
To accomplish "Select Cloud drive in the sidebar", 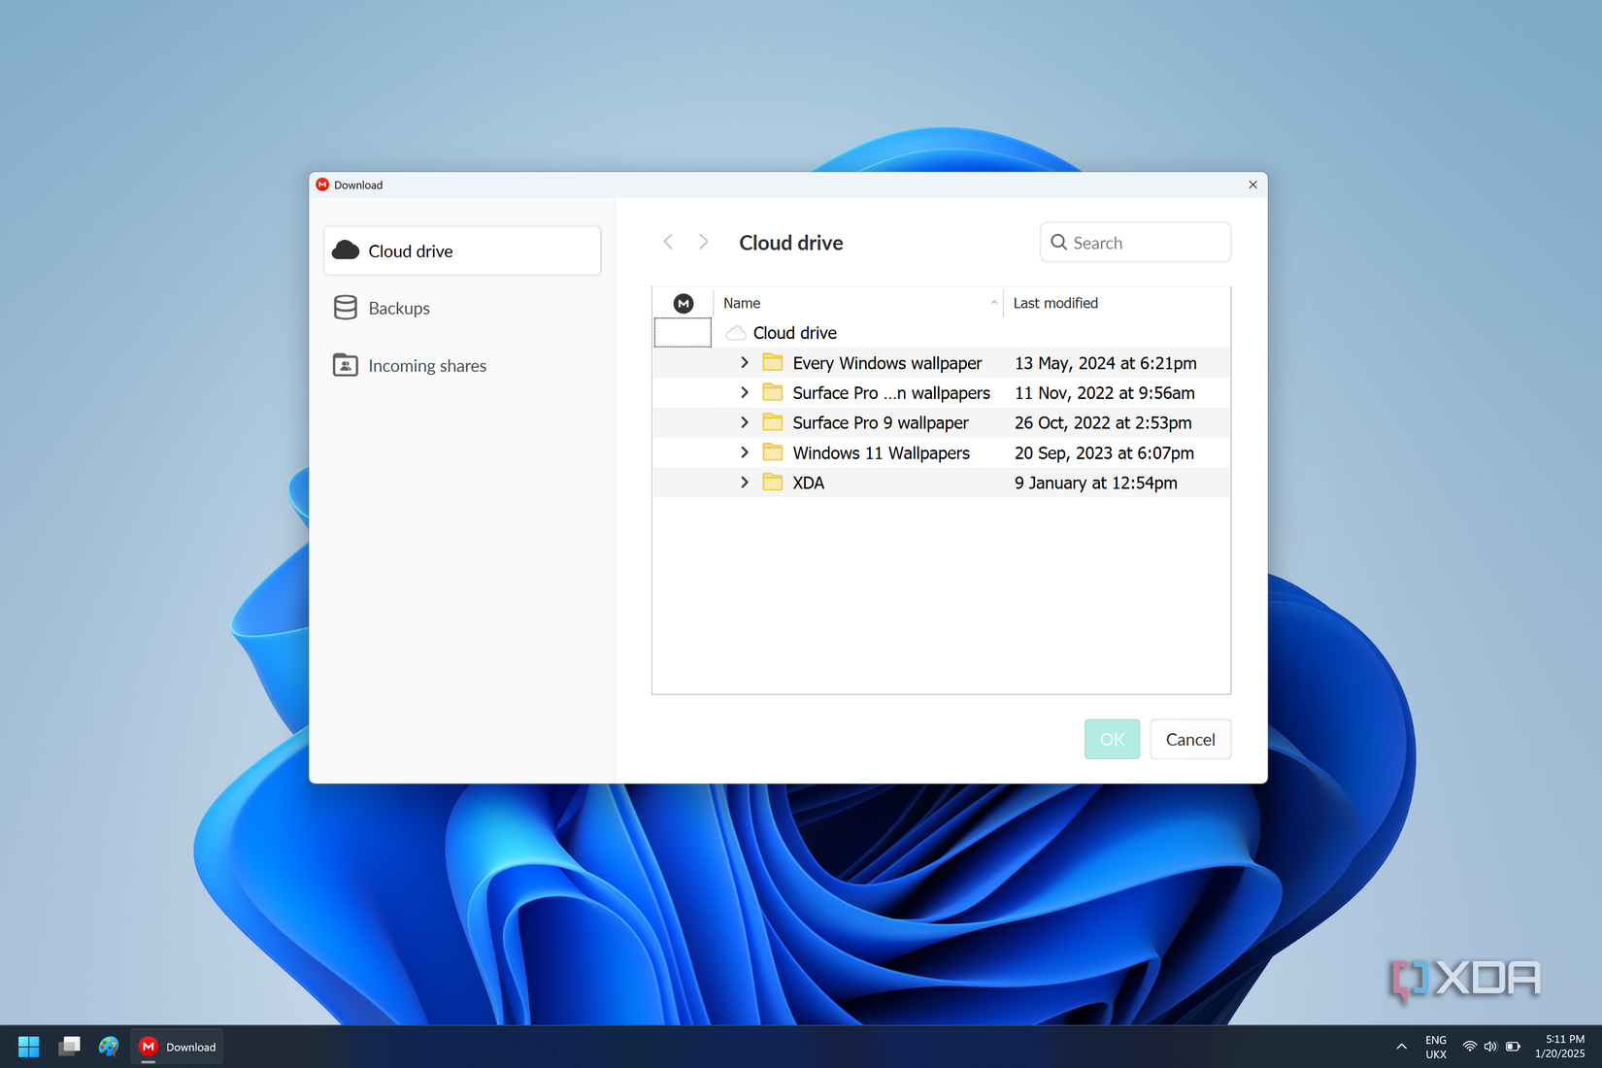I will point(462,250).
